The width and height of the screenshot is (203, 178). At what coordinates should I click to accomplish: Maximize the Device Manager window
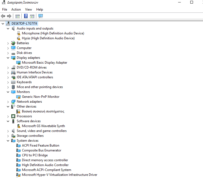pyautogui.click(x=192, y=2)
